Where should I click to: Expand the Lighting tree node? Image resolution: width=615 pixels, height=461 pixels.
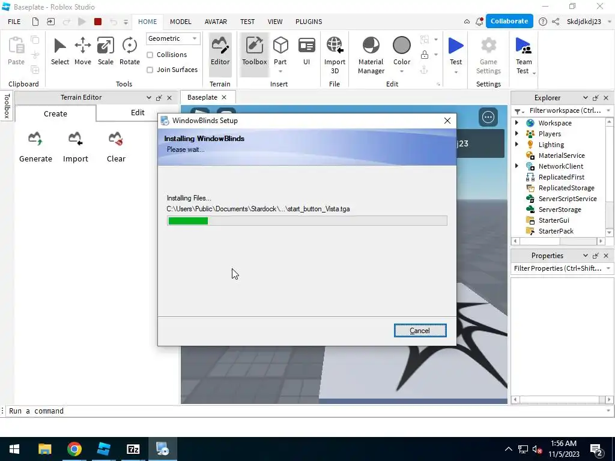point(517,144)
